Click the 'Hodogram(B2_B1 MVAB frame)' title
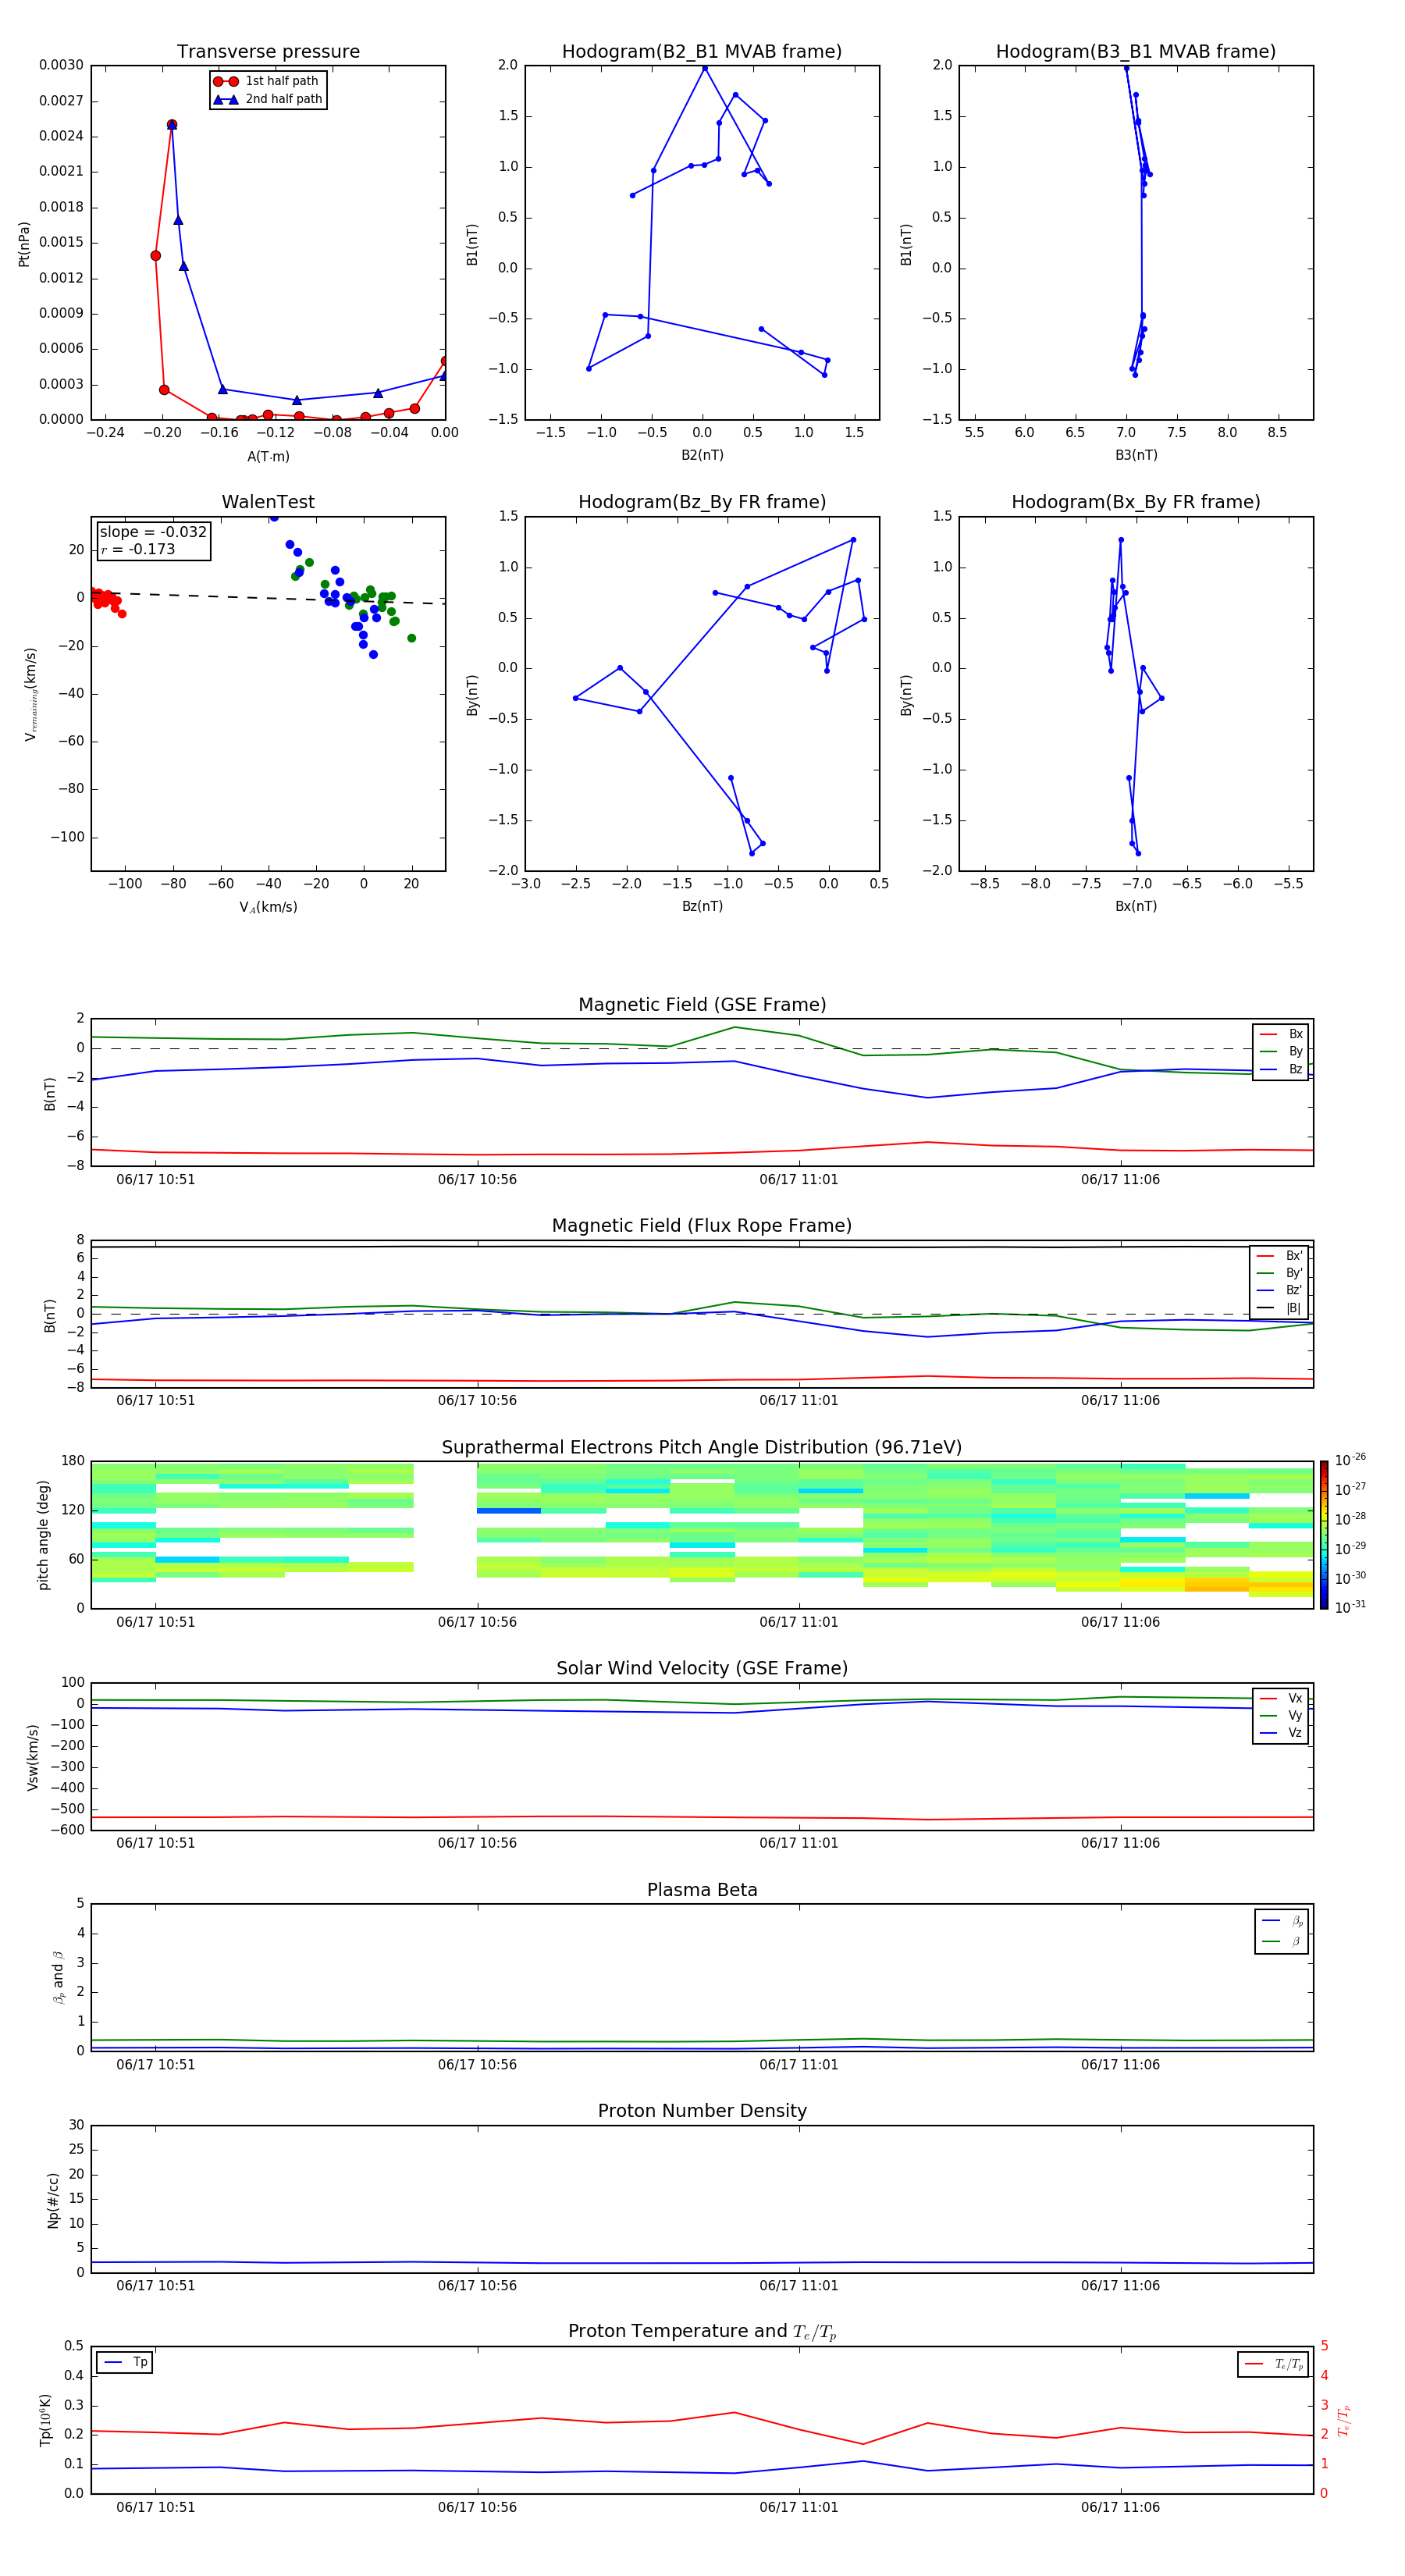Viewport: 1405px width, 2576px height. tap(702, 51)
